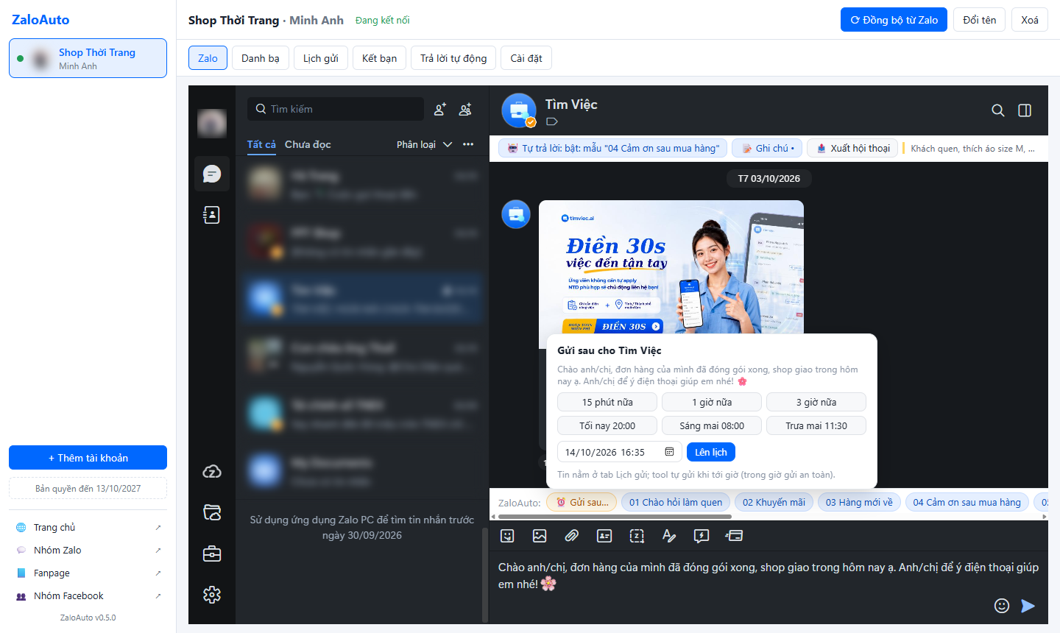Open Zalo settings gear icon
Image resolution: width=1060 pixels, height=633 pixels.
[x=212, y=595]
